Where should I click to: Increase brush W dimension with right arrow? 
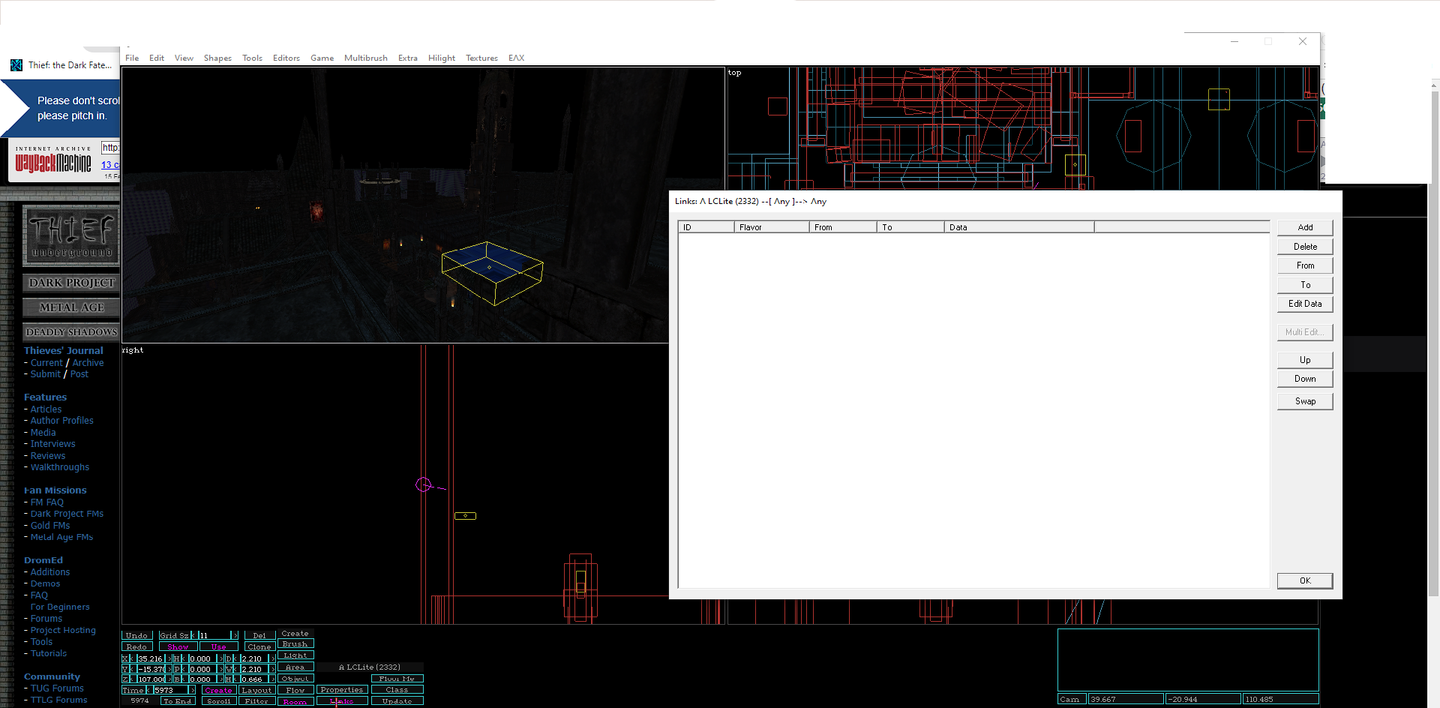pyautogui.click(x=271, y=669)
